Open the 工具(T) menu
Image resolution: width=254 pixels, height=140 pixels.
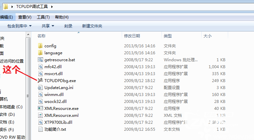pos(43,17)
